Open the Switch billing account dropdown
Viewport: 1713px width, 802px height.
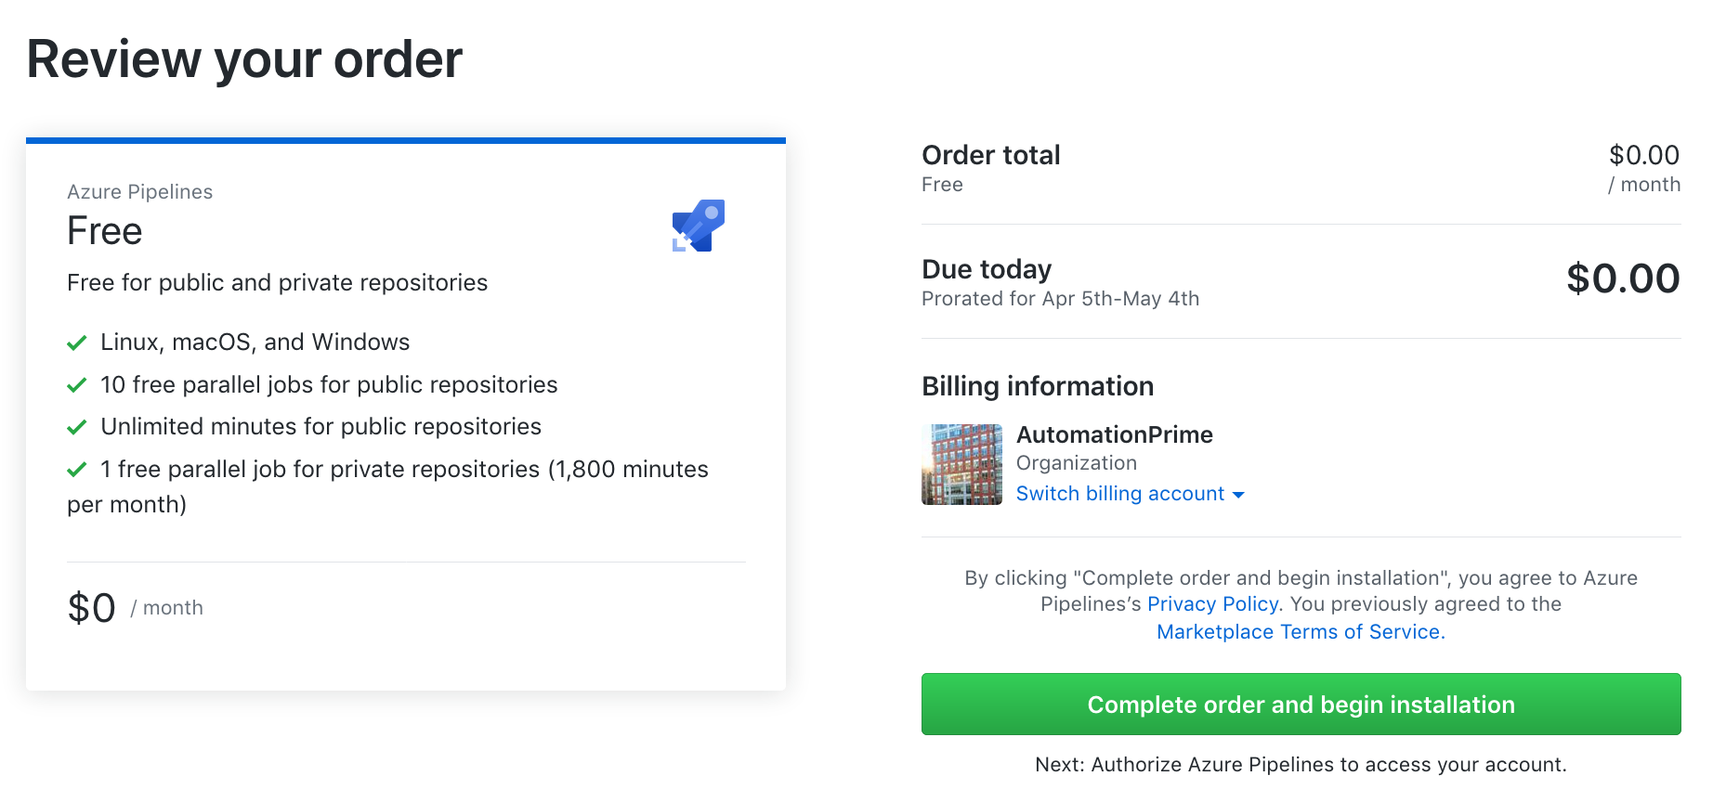pos(1130,494)
